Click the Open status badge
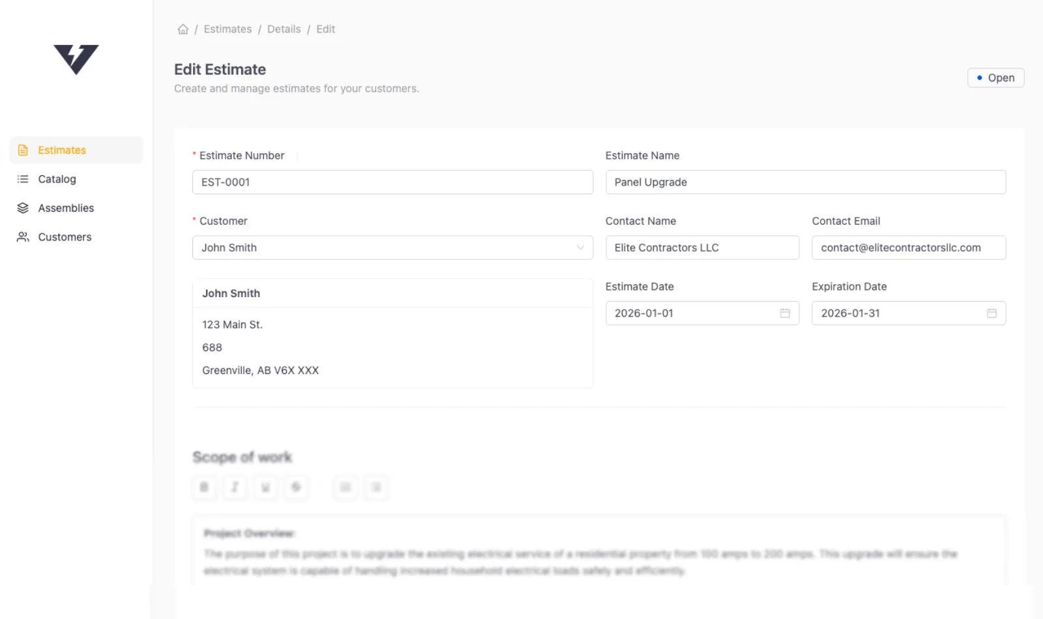 click(x=995, y=78)
